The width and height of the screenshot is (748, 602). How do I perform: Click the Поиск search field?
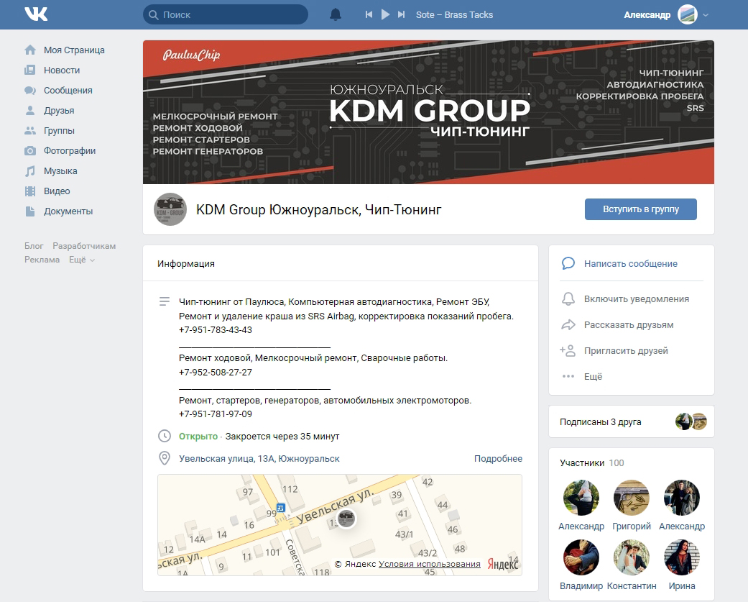click(230, 14)
